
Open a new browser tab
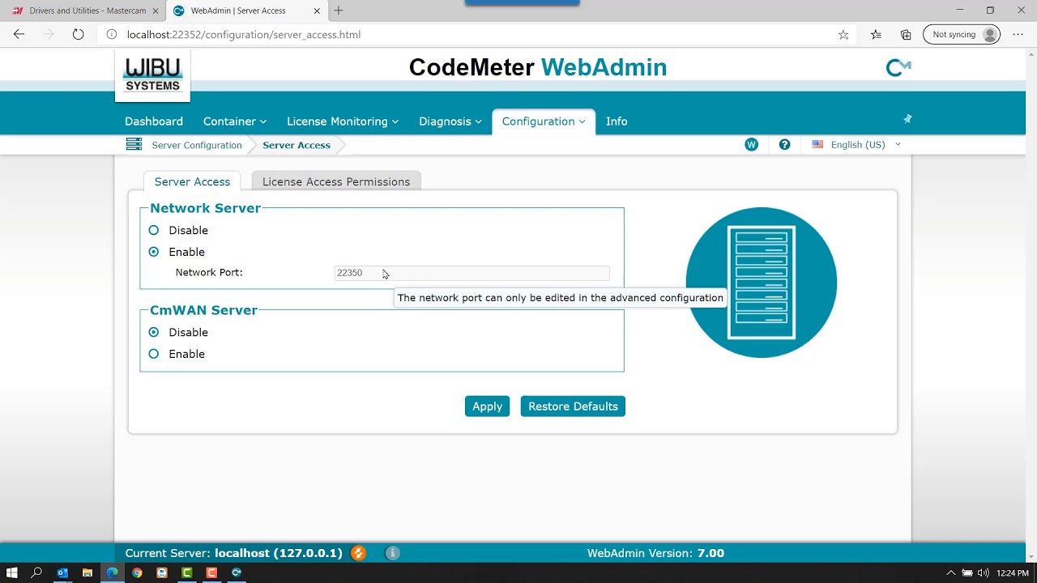[339, 11]
